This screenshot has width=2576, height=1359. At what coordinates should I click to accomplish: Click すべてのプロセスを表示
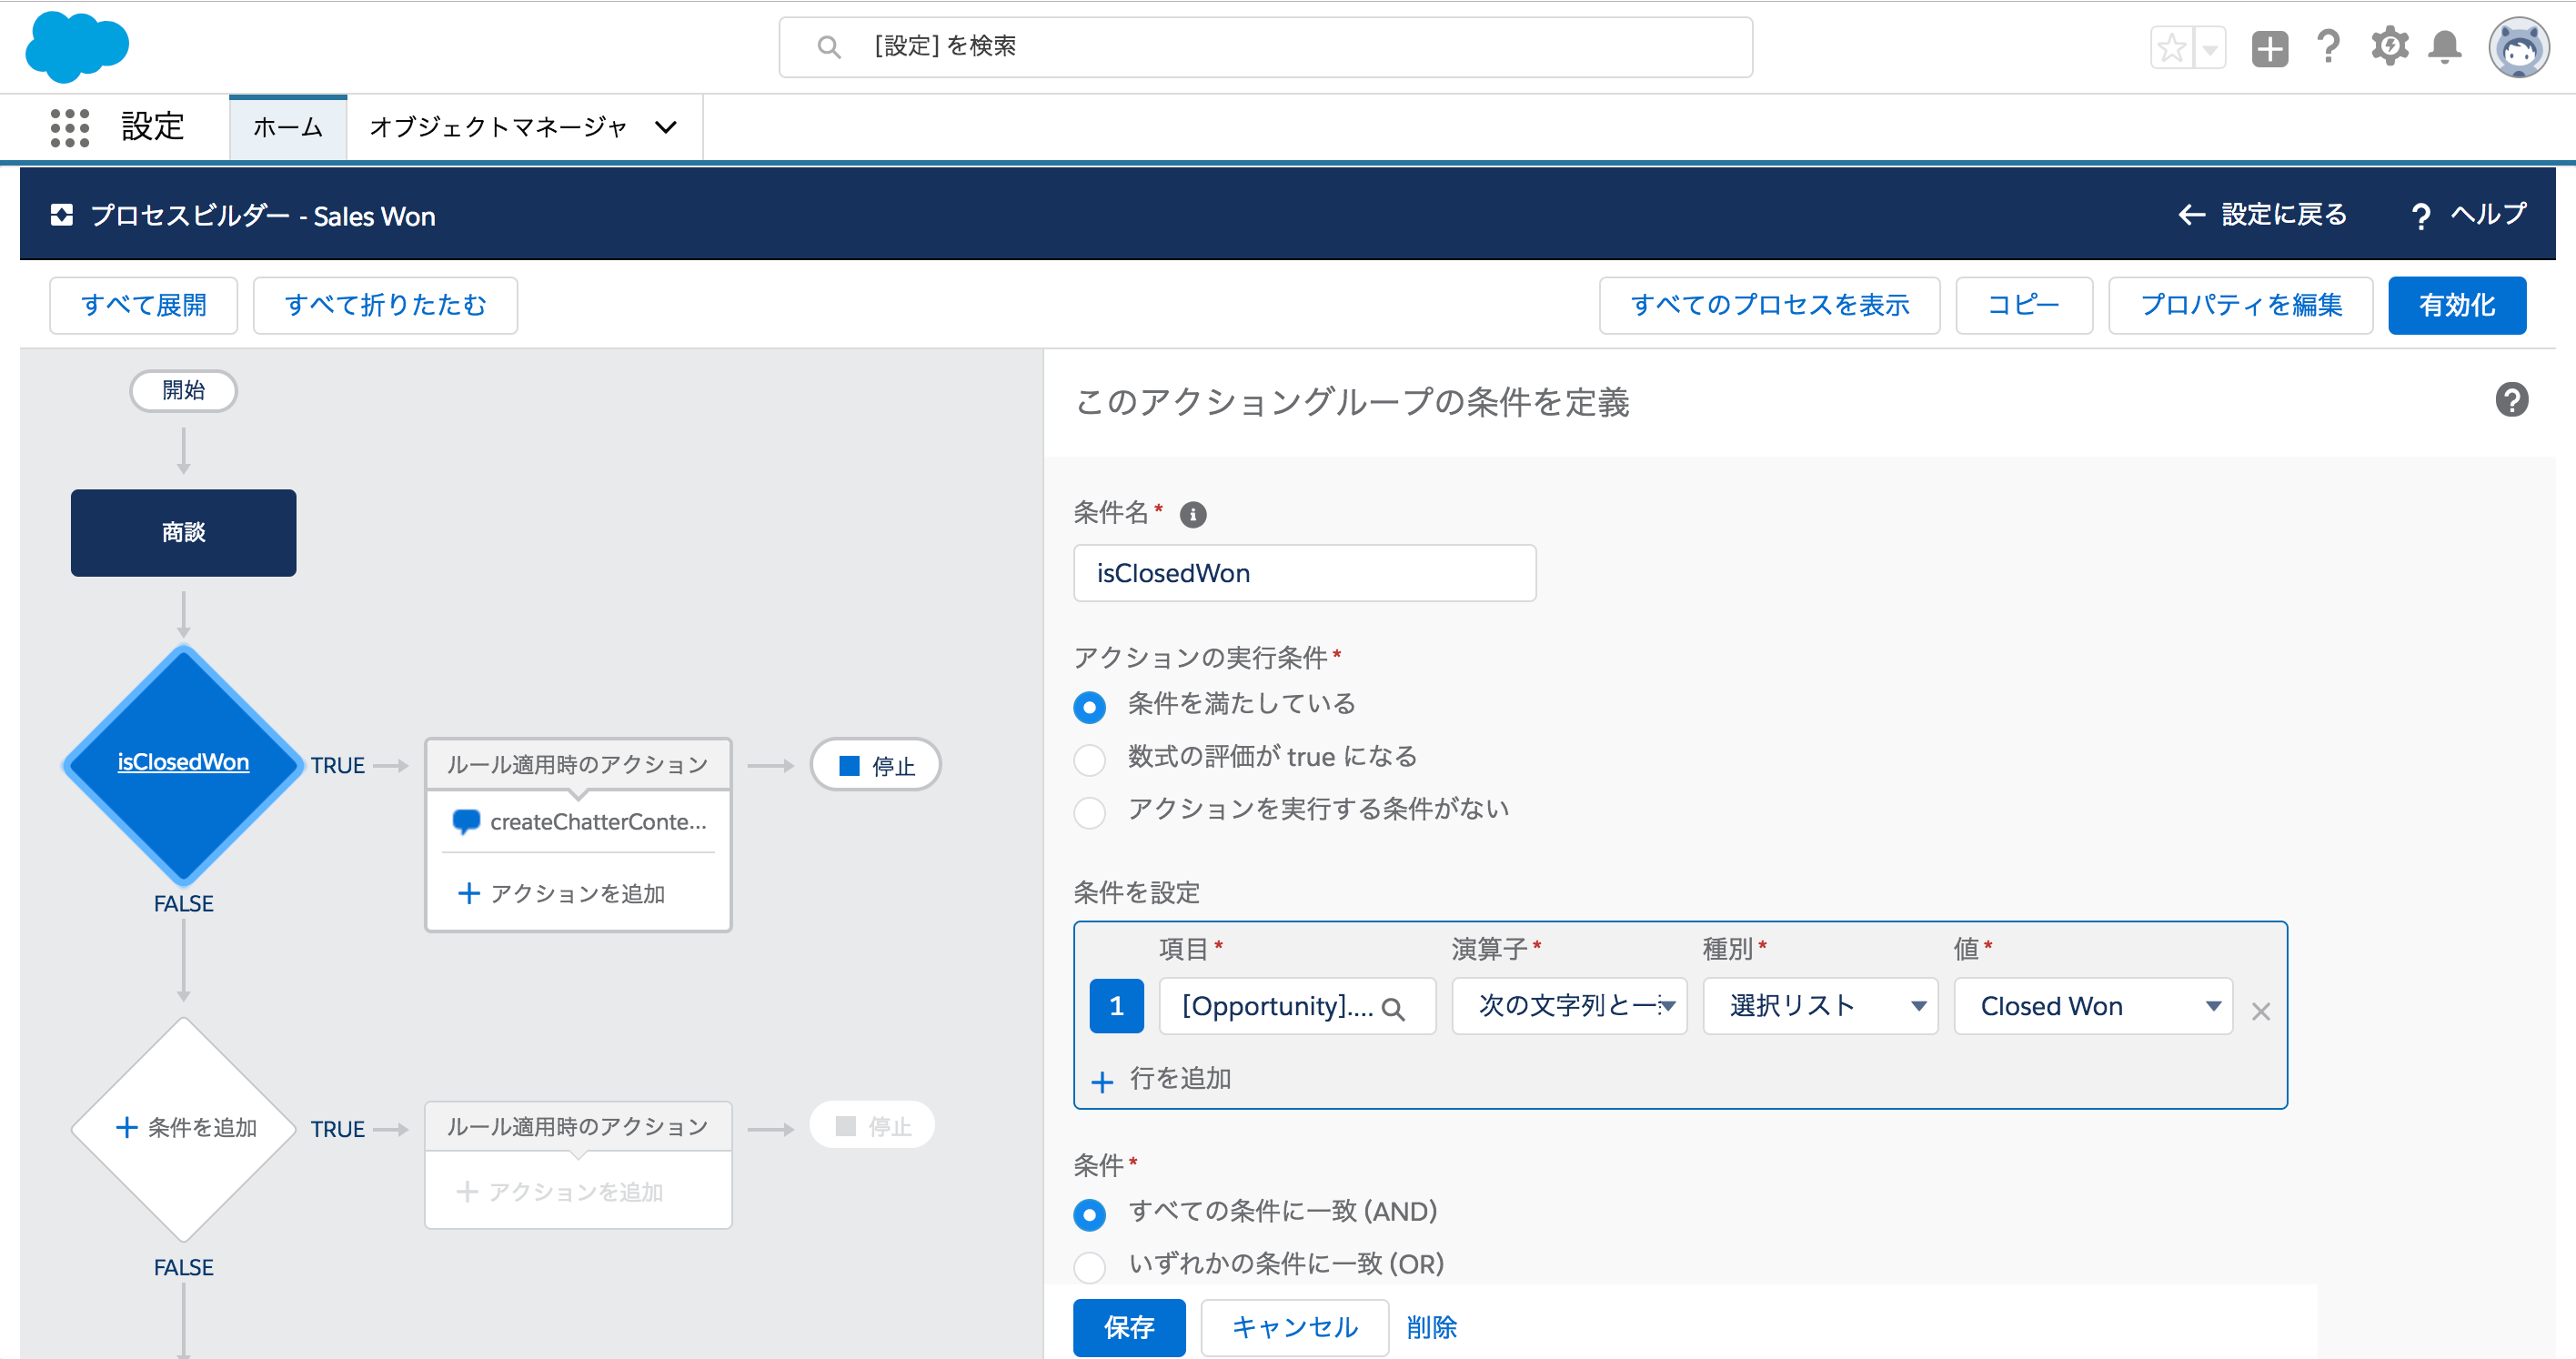click(1769, 305)
